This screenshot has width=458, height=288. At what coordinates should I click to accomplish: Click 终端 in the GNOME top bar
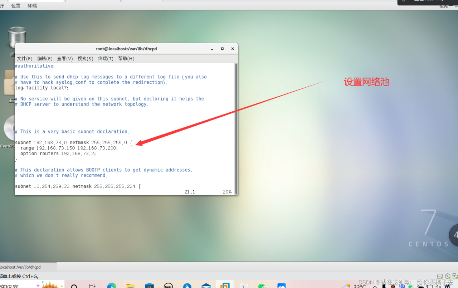click(32, 5)
